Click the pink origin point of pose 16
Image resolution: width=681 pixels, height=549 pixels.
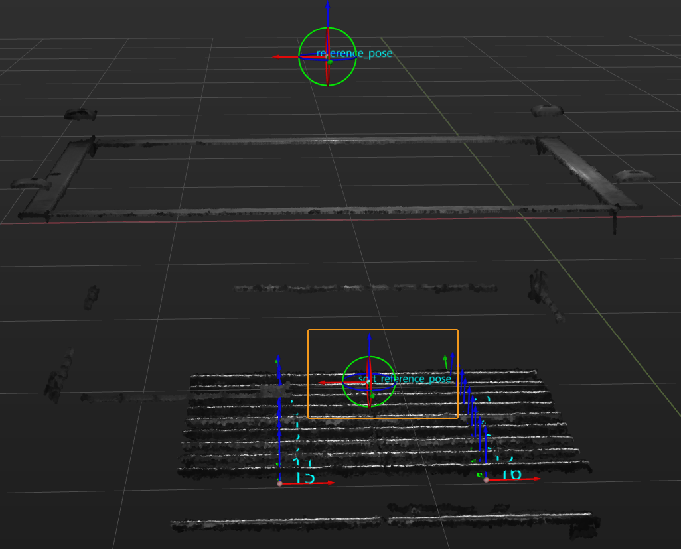pos(486,479)
